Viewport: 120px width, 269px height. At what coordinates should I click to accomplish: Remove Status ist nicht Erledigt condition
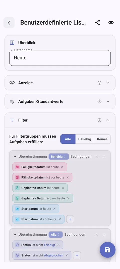point(58,245)
